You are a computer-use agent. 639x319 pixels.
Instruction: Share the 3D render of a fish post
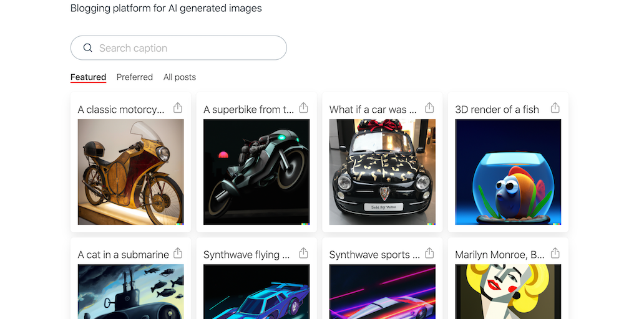pyautogui.click(x=555, y=108)
